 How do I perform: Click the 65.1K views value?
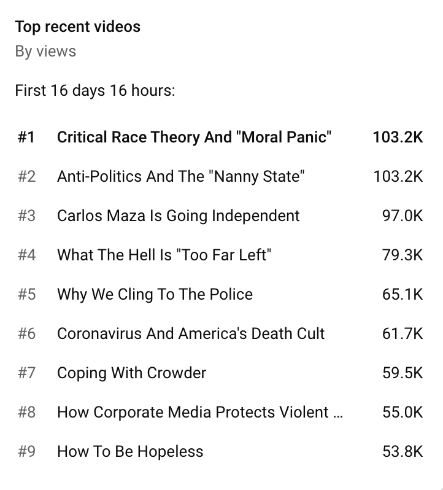point(403,294)
